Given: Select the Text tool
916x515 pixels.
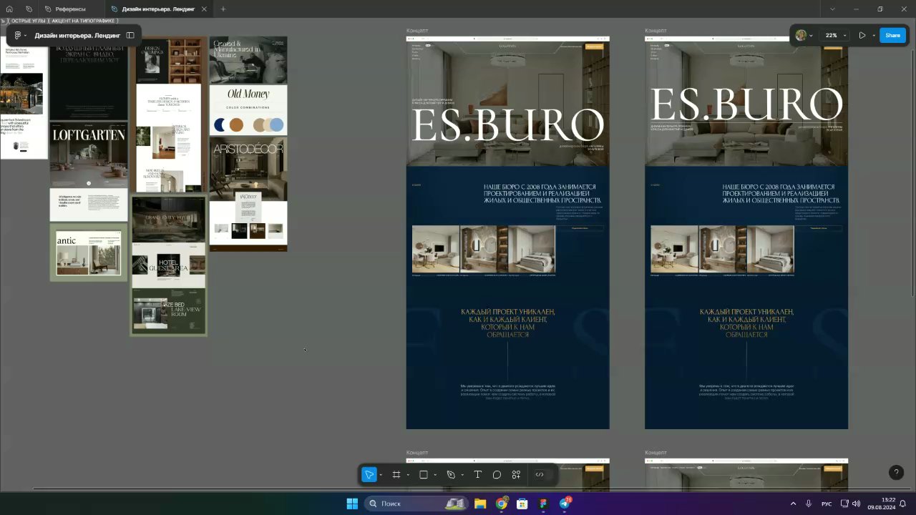Looking at the screenshot, I should 477,475.
